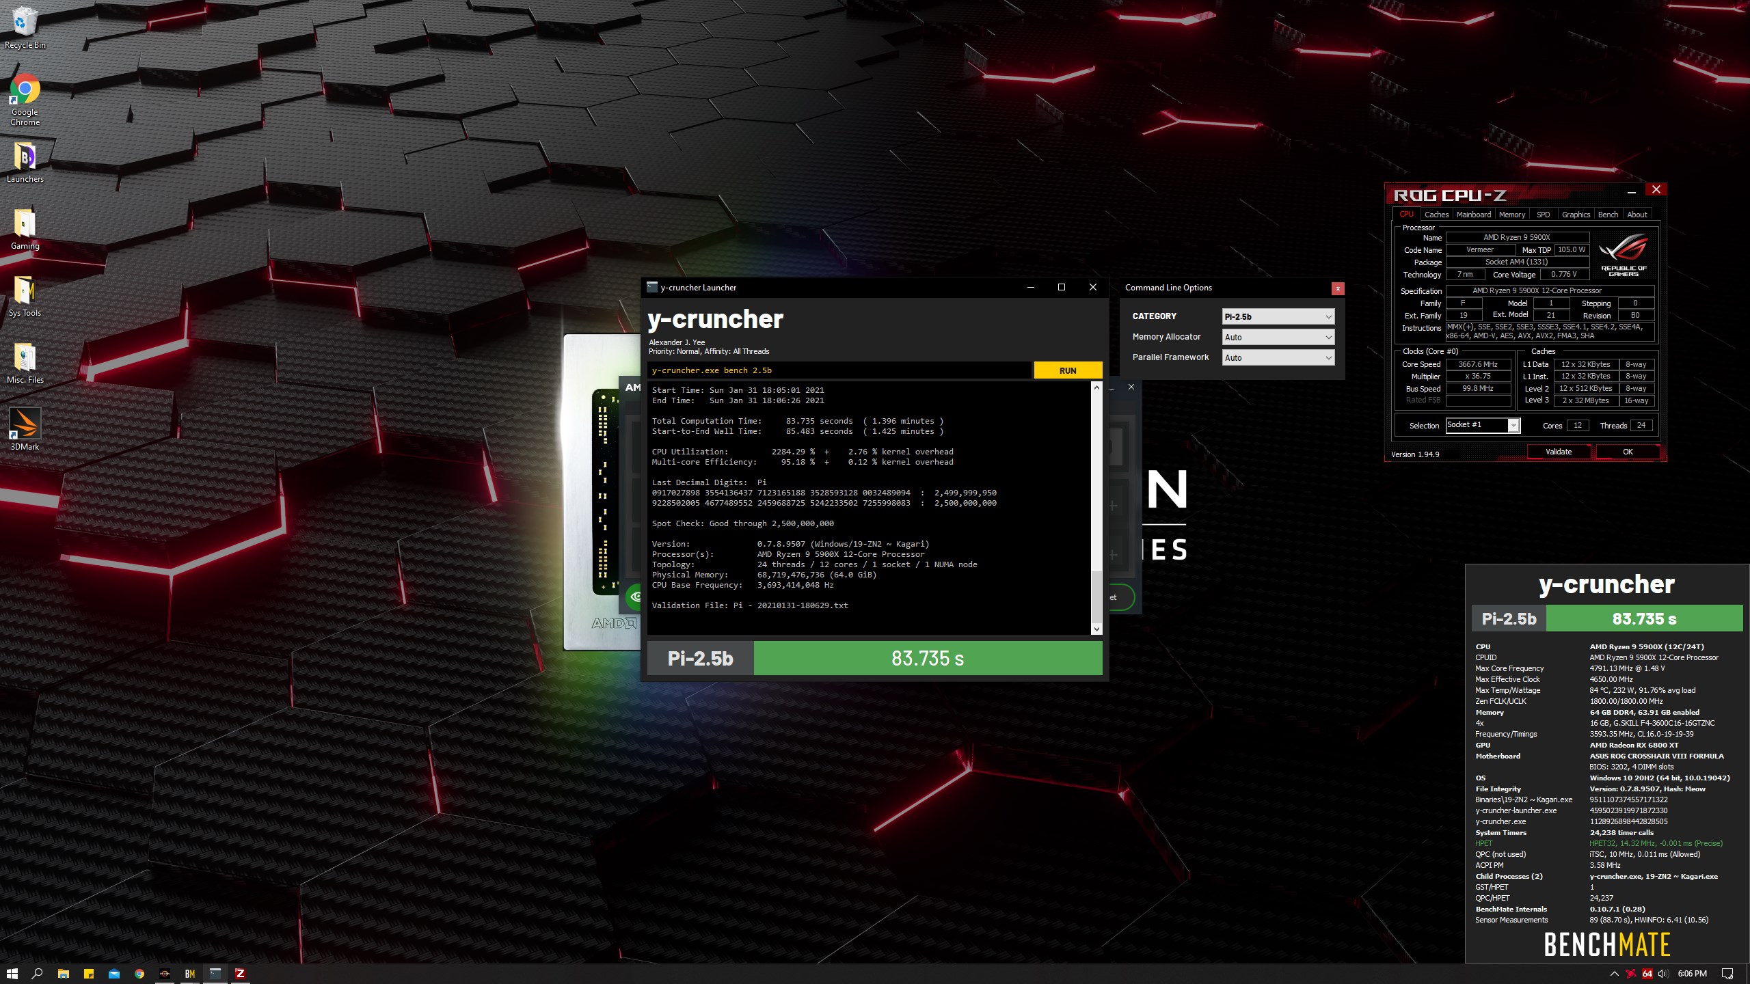Open the Socket #1 selection dropdown in CPU-Z

point(1482,425)
